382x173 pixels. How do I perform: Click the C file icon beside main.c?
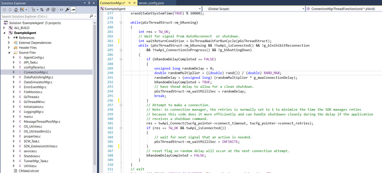tap(20, 116)
